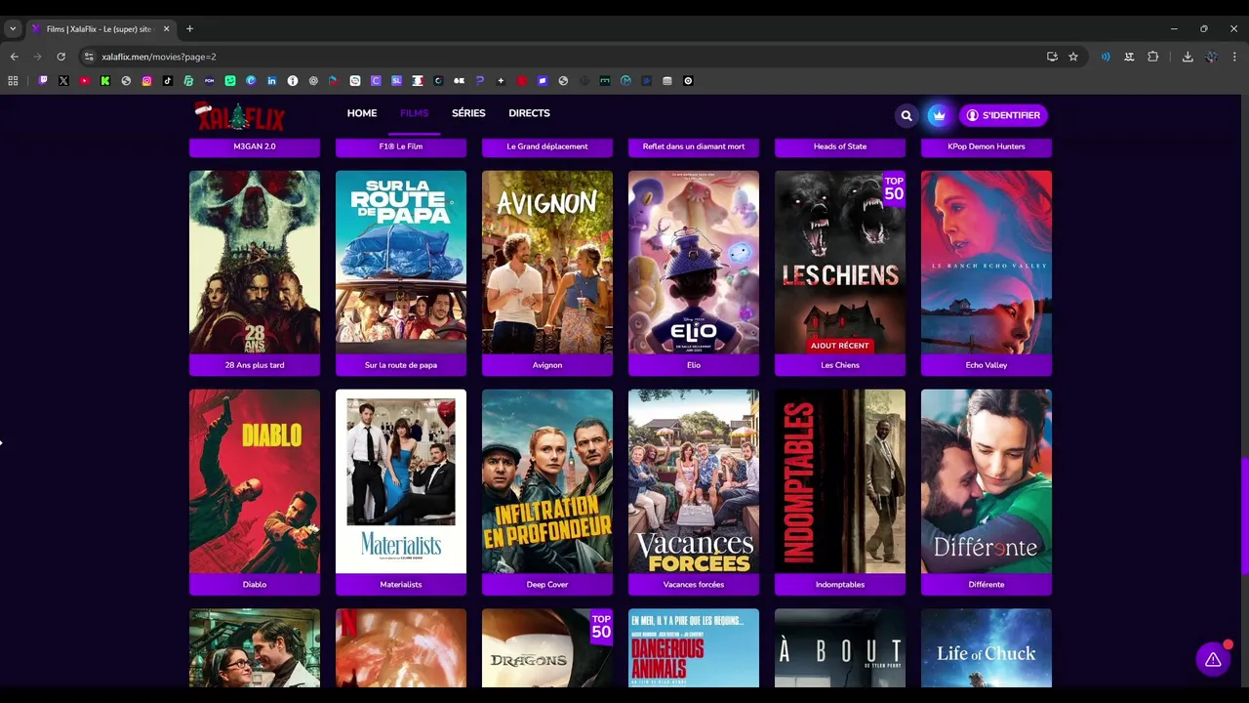
Task: Open the Life of Chuck poster
Action: 987,648
